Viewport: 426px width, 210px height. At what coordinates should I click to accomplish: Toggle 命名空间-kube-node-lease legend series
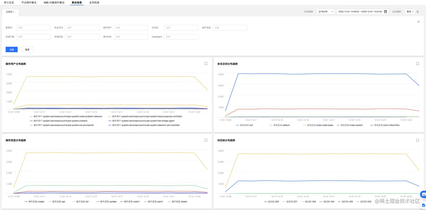[x=318, y=125]
